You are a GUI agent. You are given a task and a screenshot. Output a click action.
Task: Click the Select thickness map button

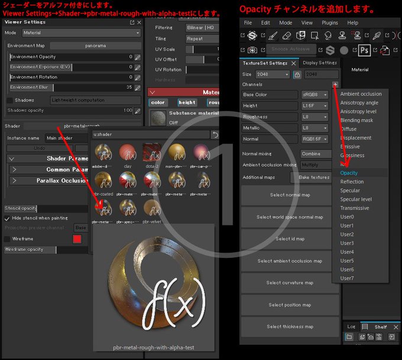pos(290,327)
